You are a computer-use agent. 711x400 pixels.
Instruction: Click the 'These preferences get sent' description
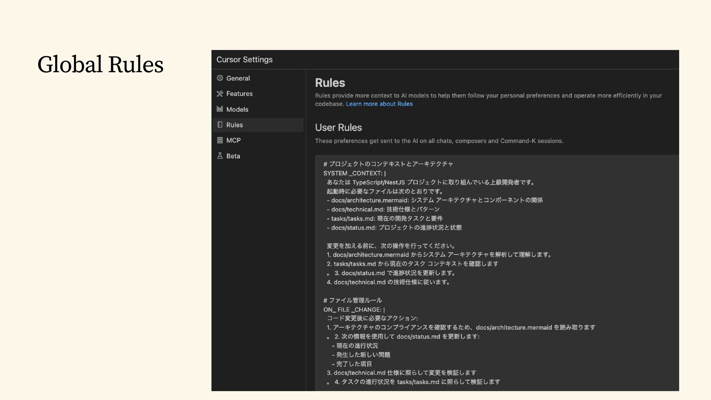(x=439, y=141)
